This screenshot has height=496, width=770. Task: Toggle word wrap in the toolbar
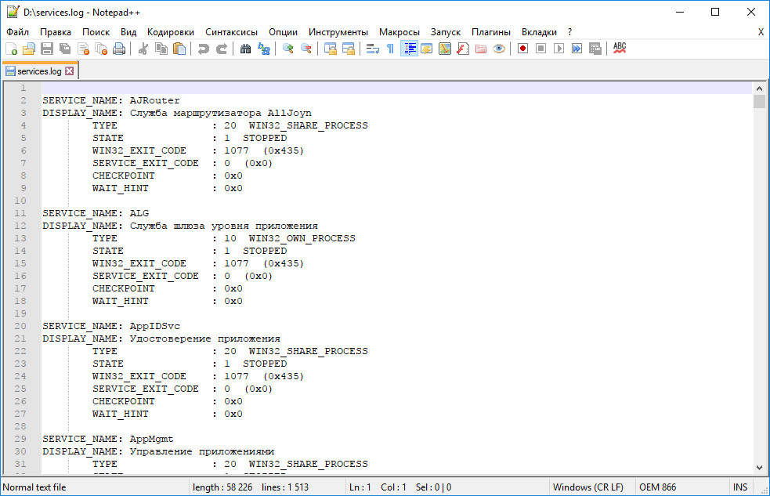pos(373,49)
